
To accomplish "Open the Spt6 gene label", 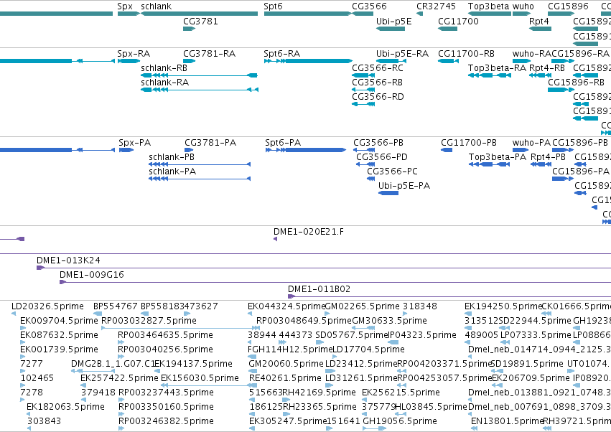I will pos(273,6).
